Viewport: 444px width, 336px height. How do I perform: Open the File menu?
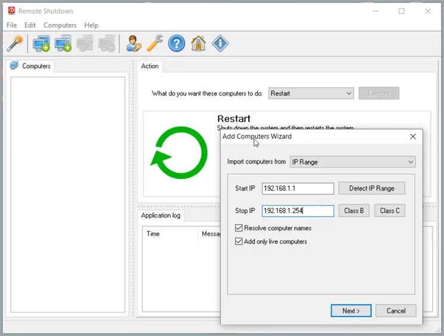pos(11,25)
